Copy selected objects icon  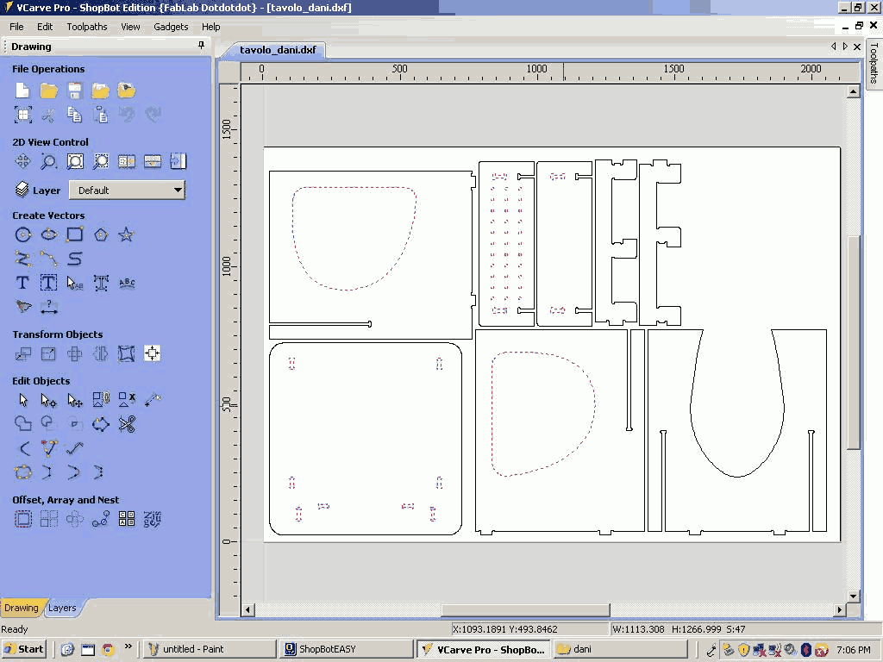(x=75, y=115)
